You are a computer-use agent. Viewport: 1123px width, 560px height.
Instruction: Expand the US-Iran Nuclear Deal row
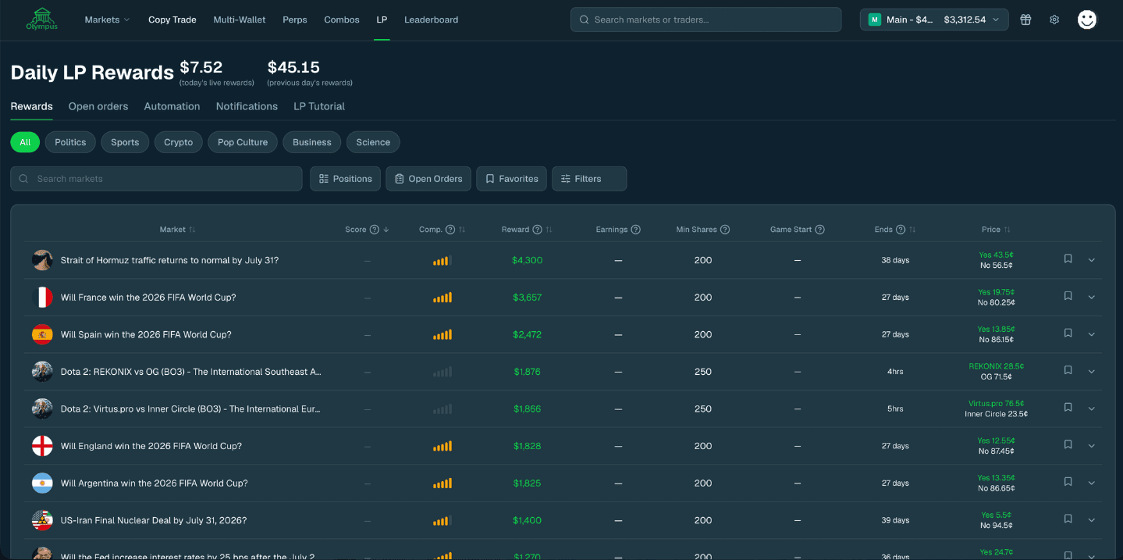pyautogui.click(x=1091, y=520)
